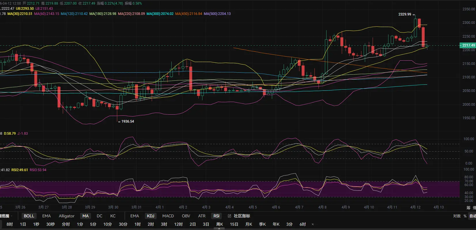The width and height of the screenshot is (476, 230).
Task: Click the × icon after 6时
Action: coord(313,224)
